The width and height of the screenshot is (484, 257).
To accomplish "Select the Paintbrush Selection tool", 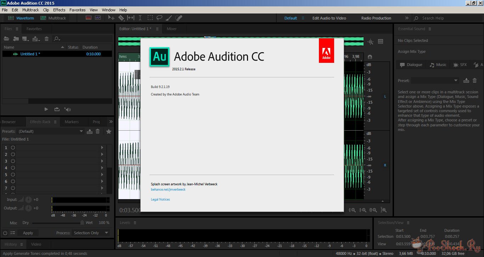I will click(169, 18).
